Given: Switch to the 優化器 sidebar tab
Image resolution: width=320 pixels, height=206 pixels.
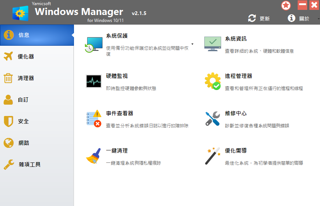Looking at the screenshot, I should [37, 56].
